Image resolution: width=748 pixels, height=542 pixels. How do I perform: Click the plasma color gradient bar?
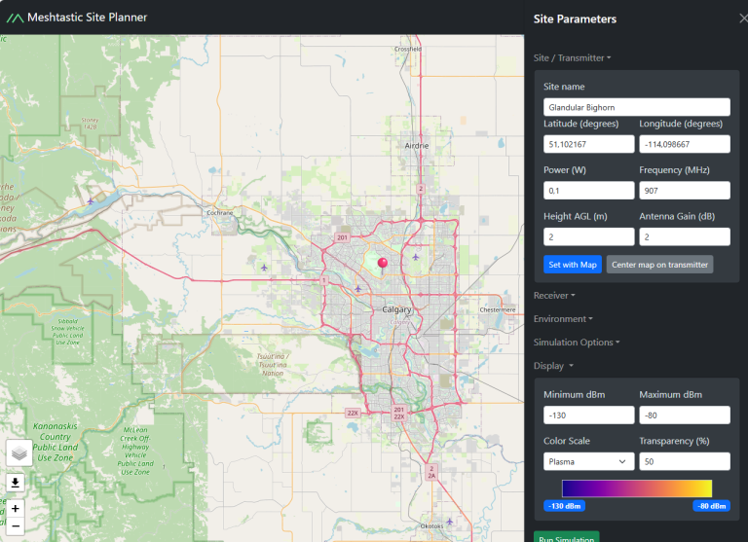[x=637, y=488]
